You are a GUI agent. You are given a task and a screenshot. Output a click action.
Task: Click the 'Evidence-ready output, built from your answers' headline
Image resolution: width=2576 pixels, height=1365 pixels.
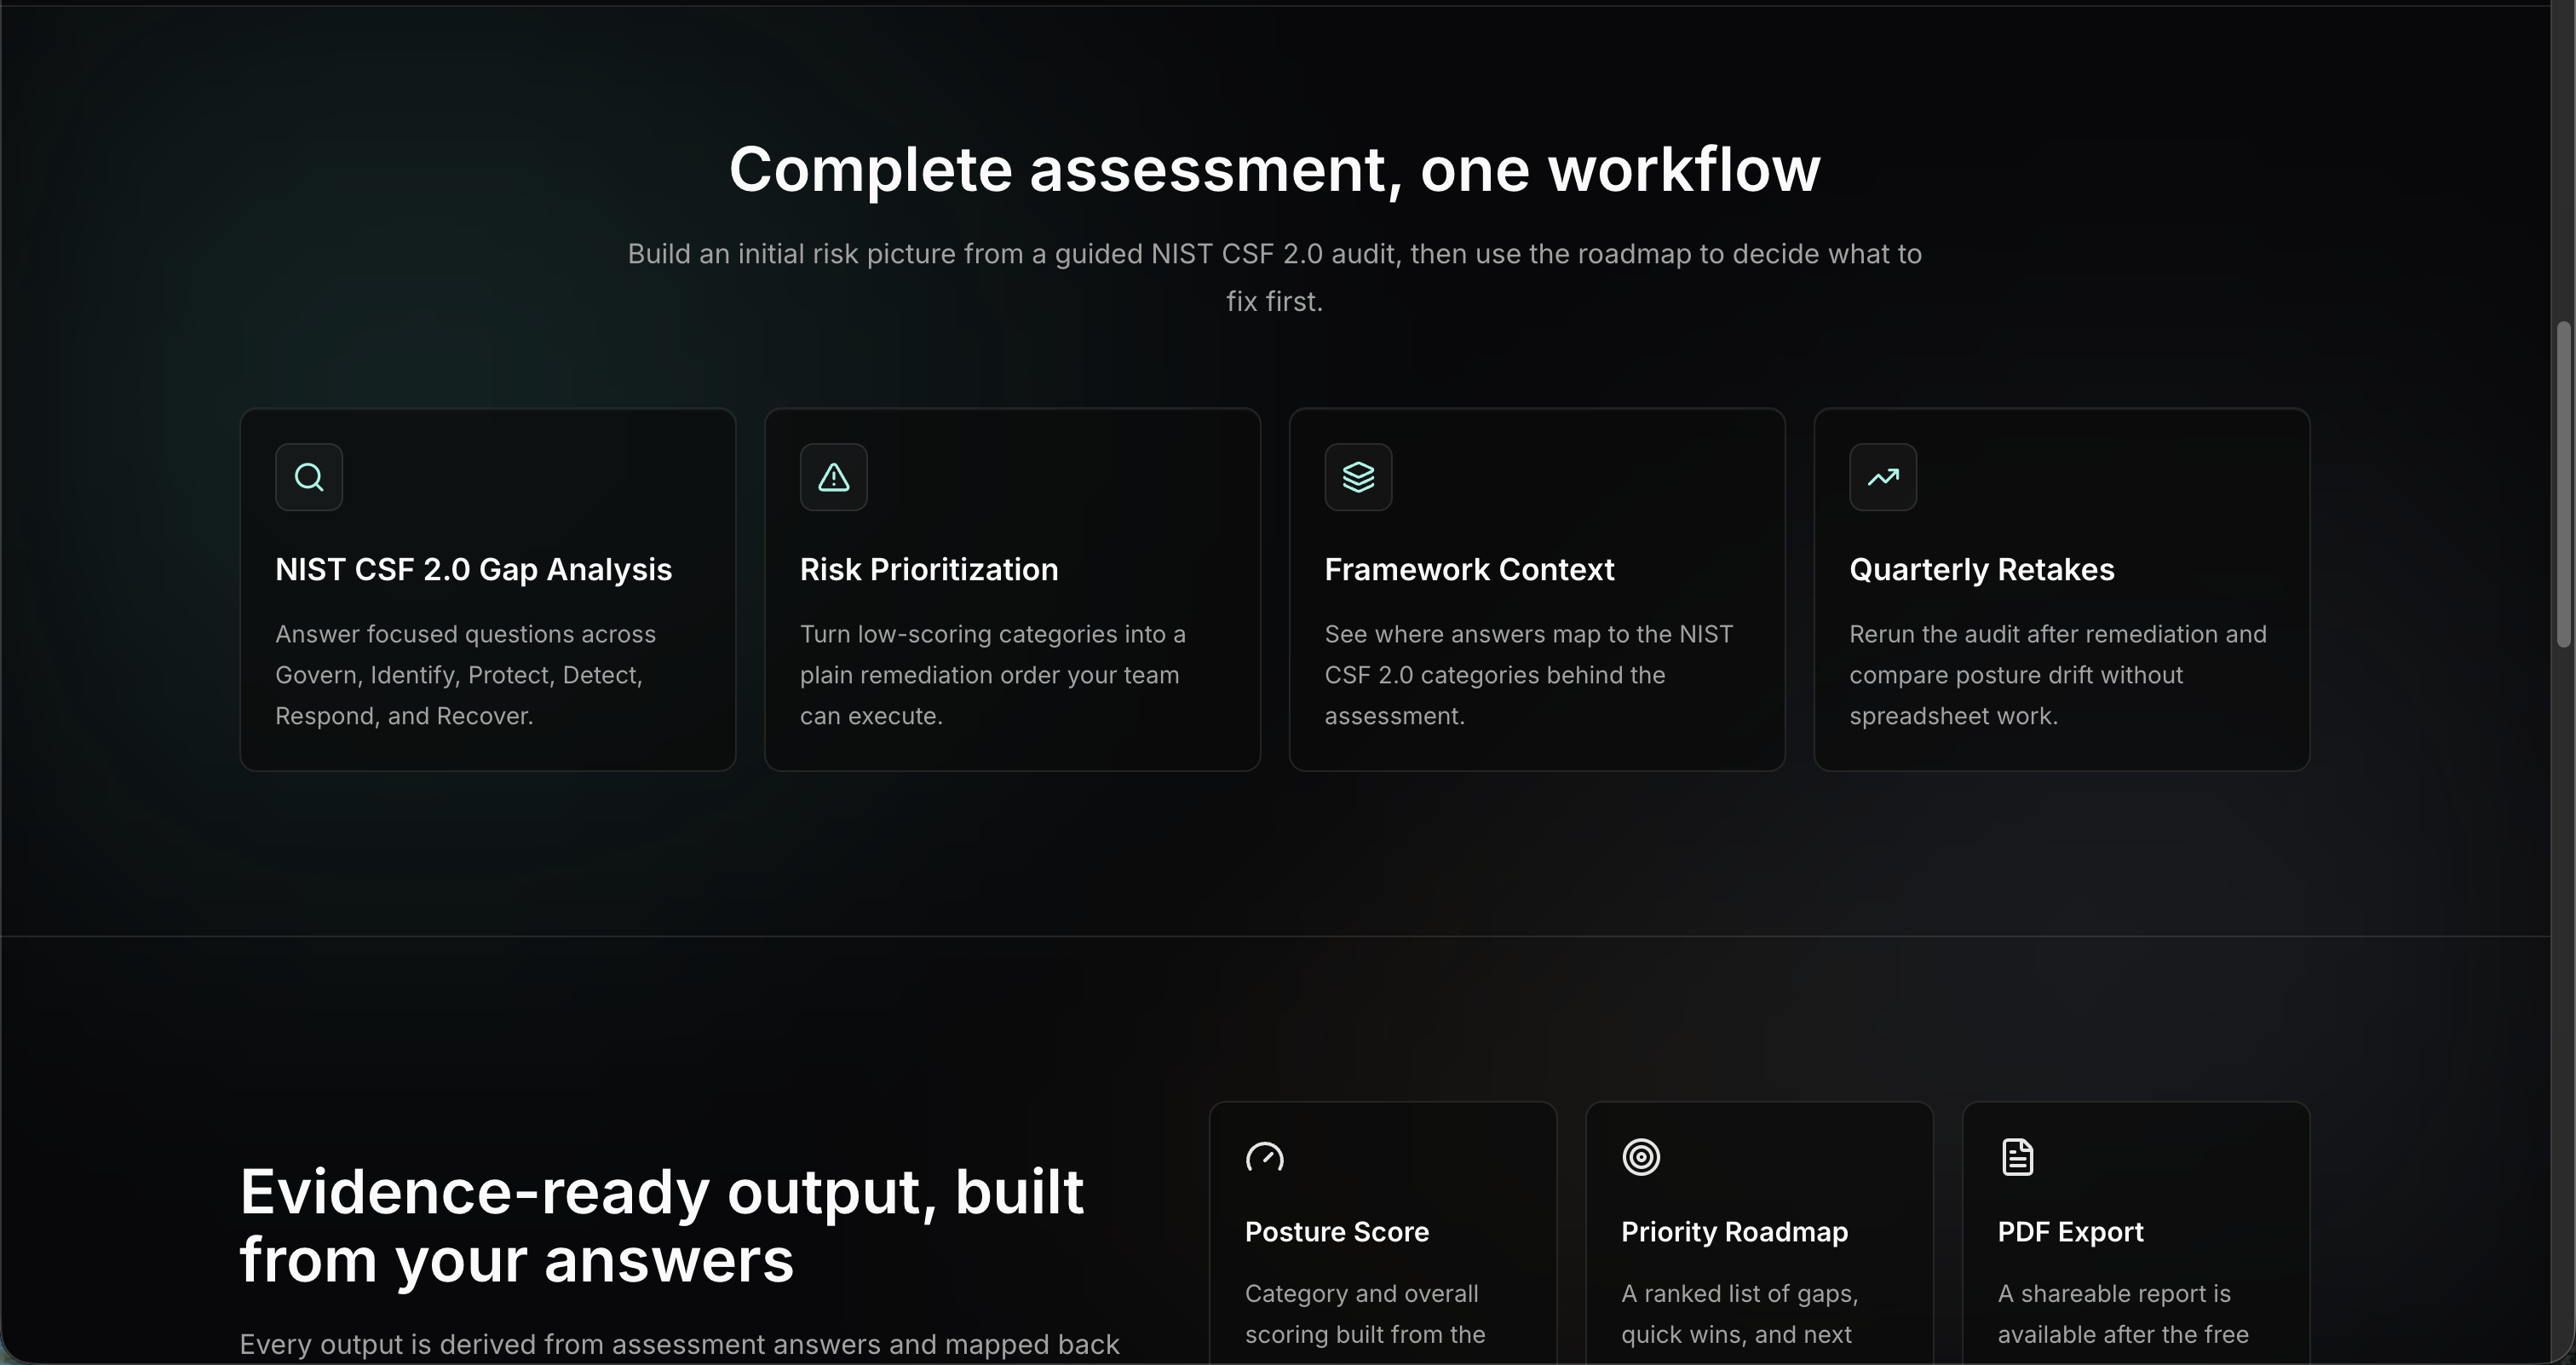coord(661,1225)
